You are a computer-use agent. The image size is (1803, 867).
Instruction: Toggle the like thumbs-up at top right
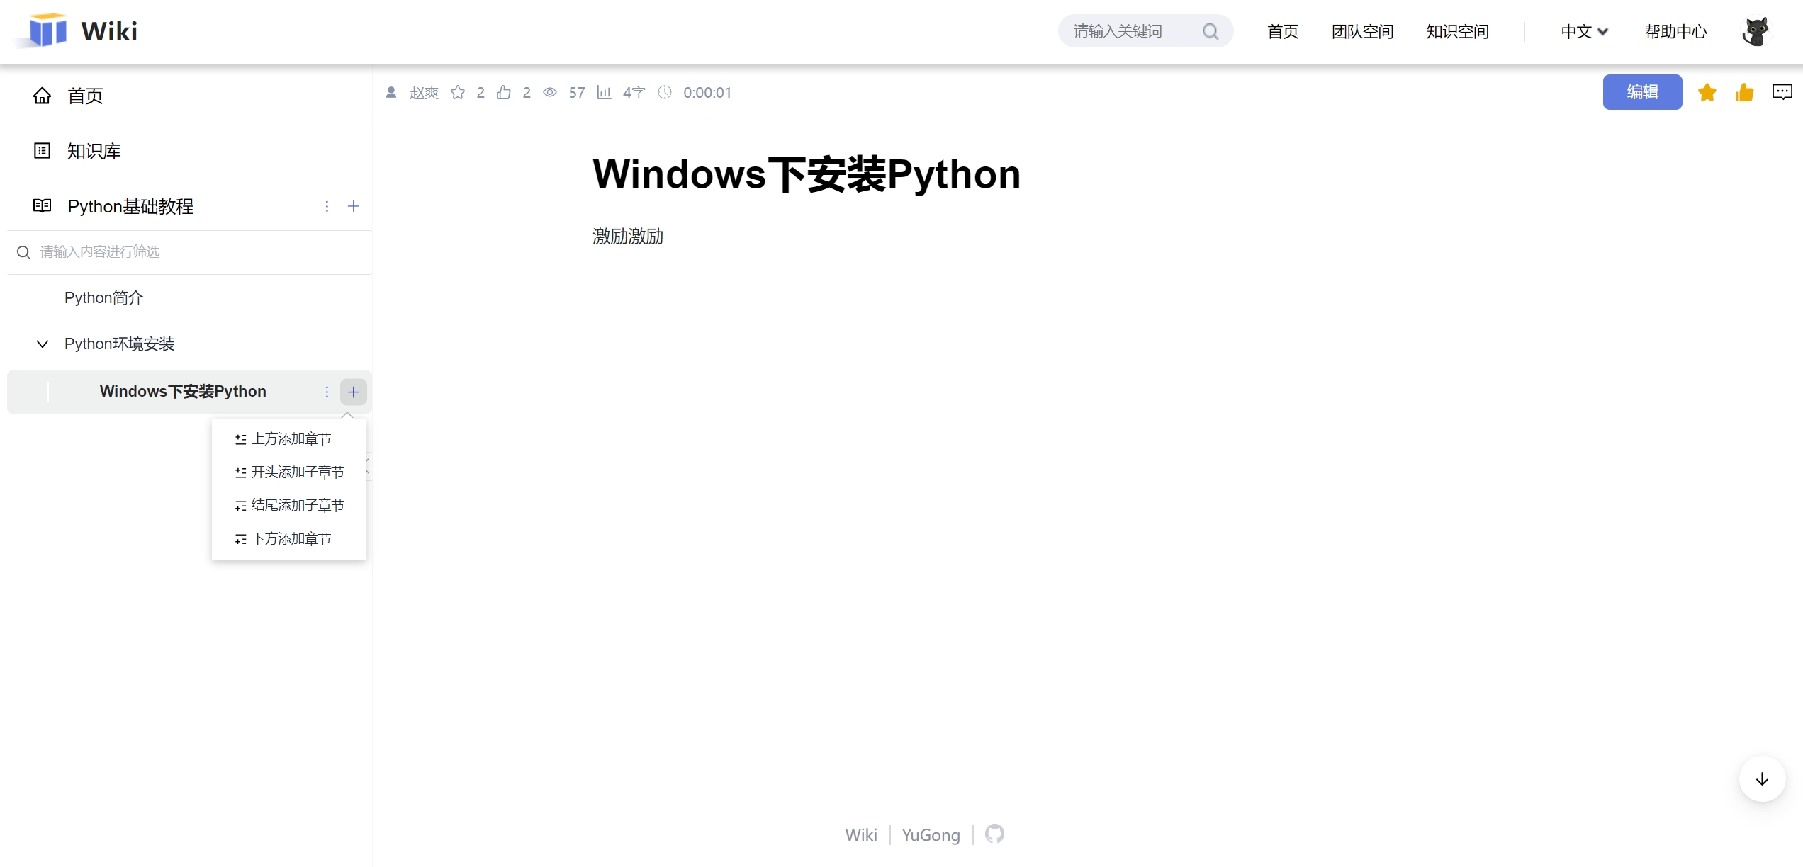click(x=1745, y=92)
